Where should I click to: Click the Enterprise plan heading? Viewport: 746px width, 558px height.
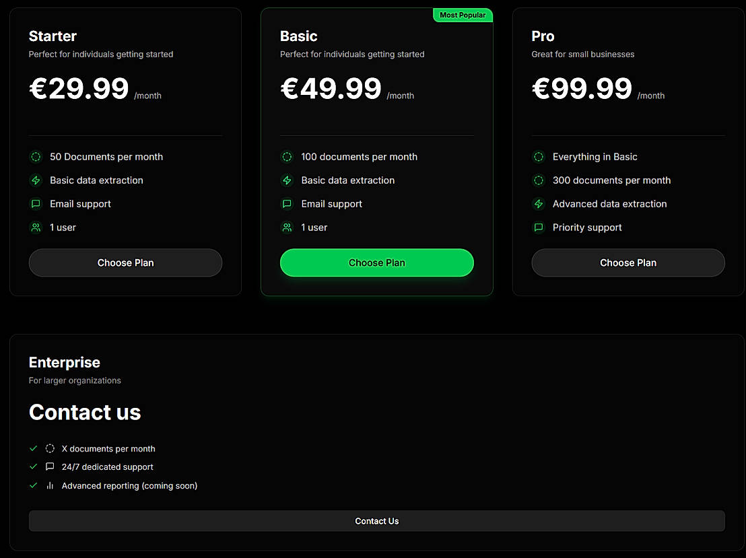point(65,362)
